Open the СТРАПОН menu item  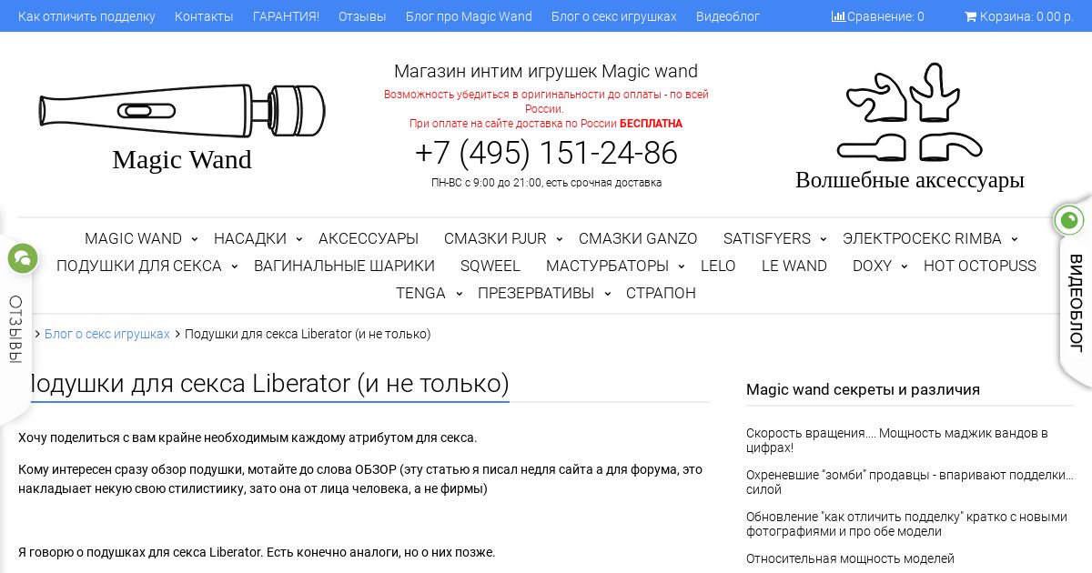pyautogui.click(x=661, y=293)
